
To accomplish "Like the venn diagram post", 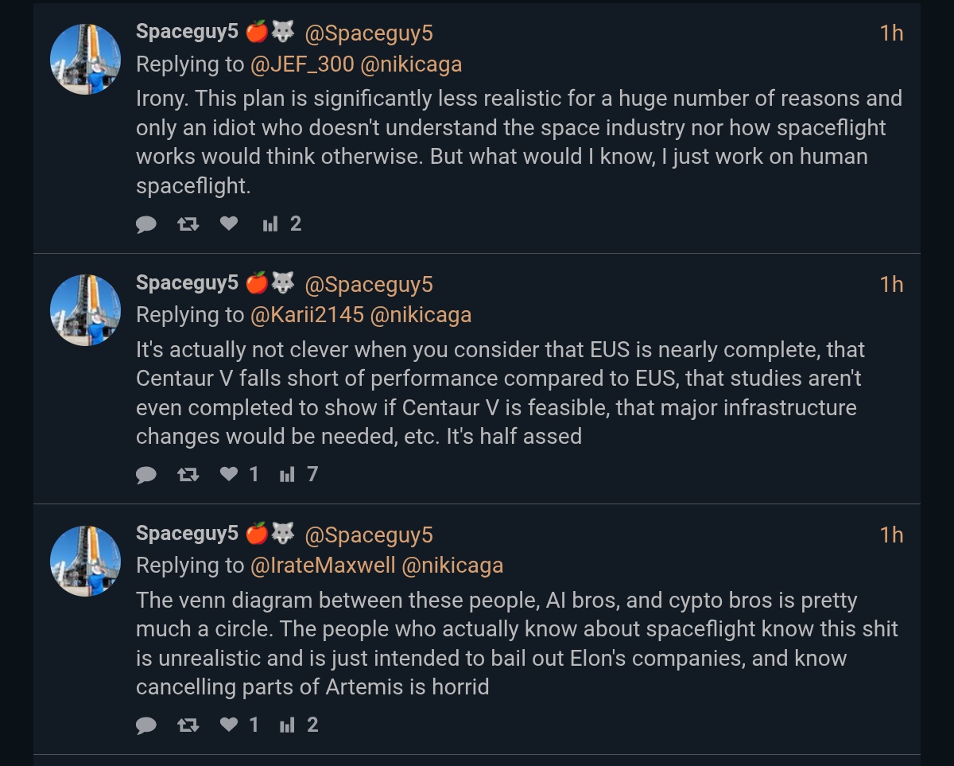I will coord(229,725).
